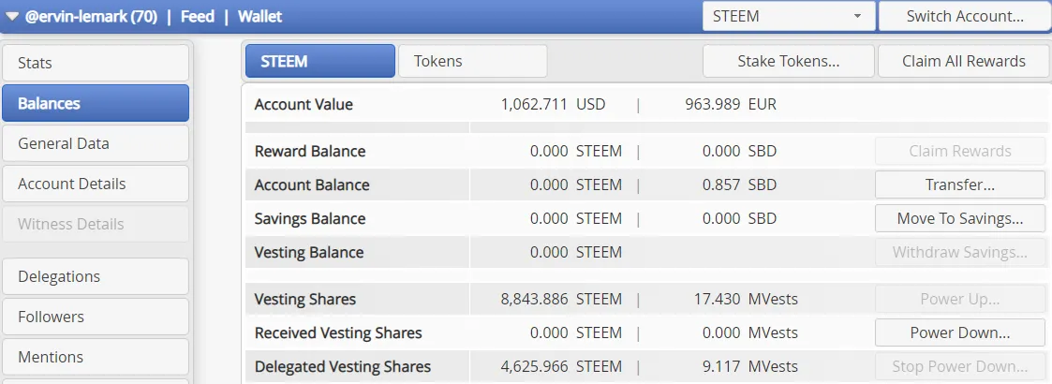This screenshot has width=1052, height=384.
Task: Select the Reward Balance row label
Action: [x=310, y=151]
